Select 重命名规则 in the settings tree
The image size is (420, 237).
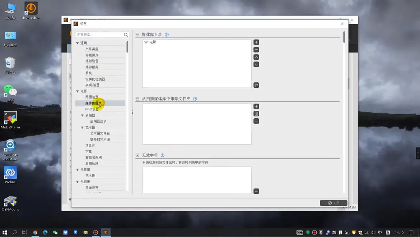[93, 158]
